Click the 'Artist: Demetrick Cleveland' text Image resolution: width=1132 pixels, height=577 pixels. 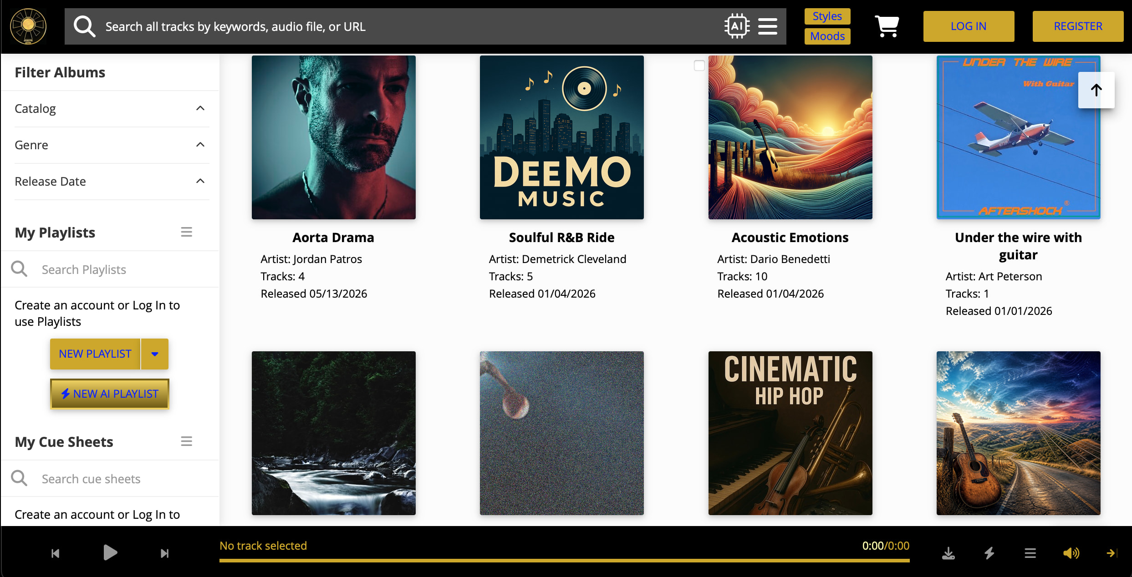tap(558, 259)
